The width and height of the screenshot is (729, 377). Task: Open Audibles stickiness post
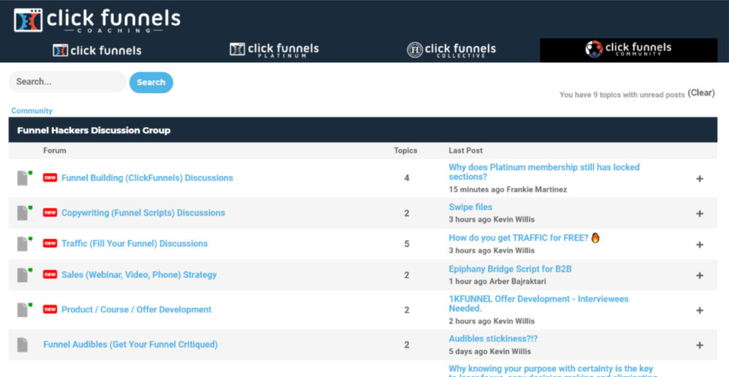click(x=493, y=339)
